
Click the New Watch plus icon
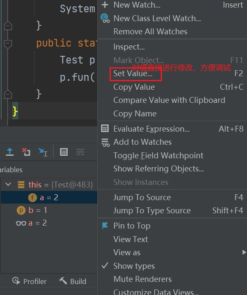[x=105, y=5]
